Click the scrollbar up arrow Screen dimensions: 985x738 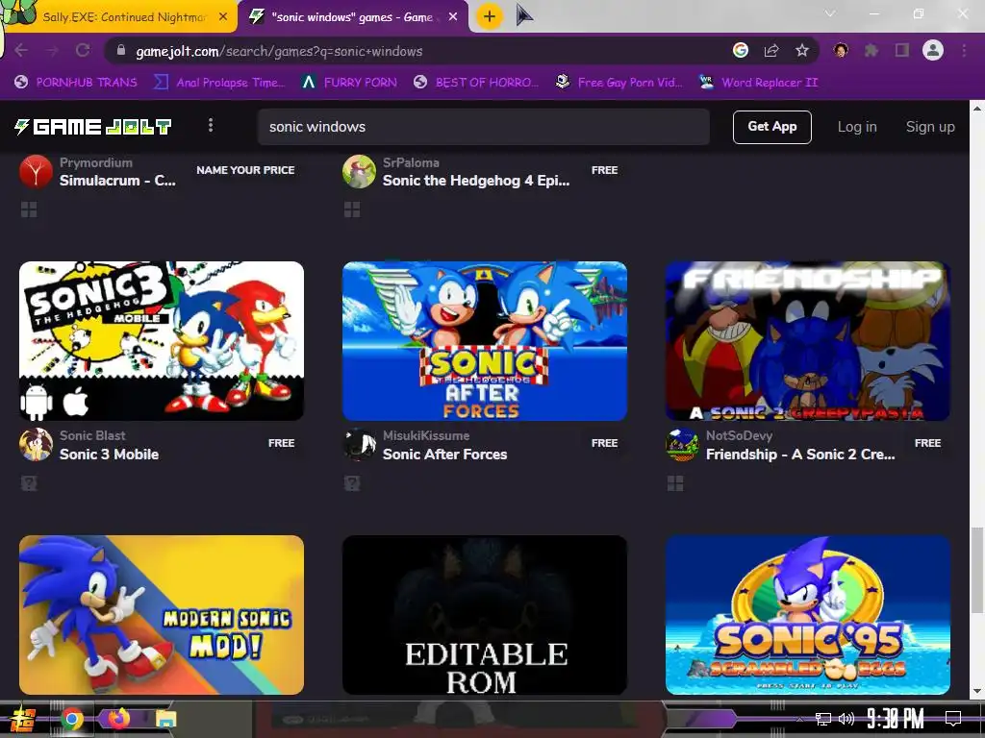coord(977,108)
